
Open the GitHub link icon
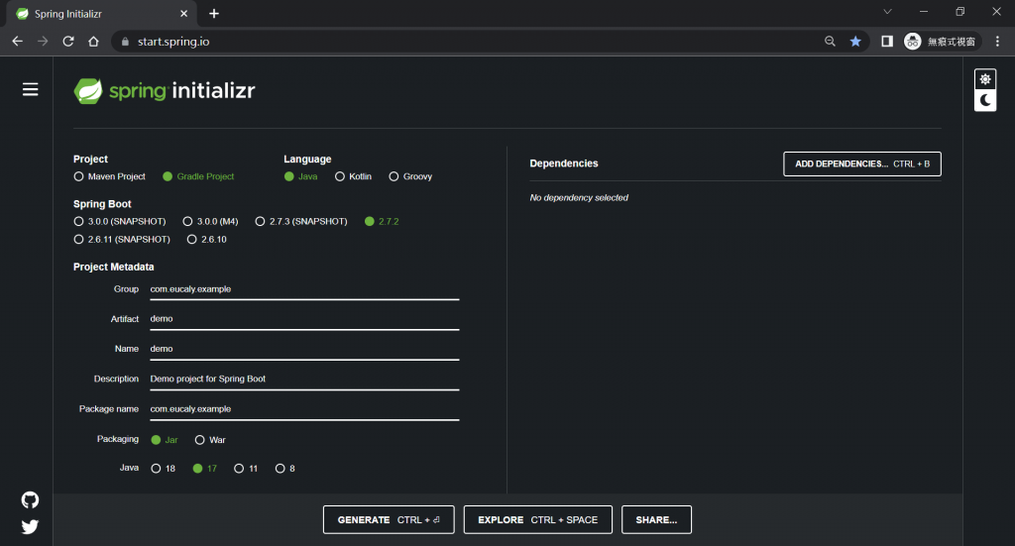(30, 500)
